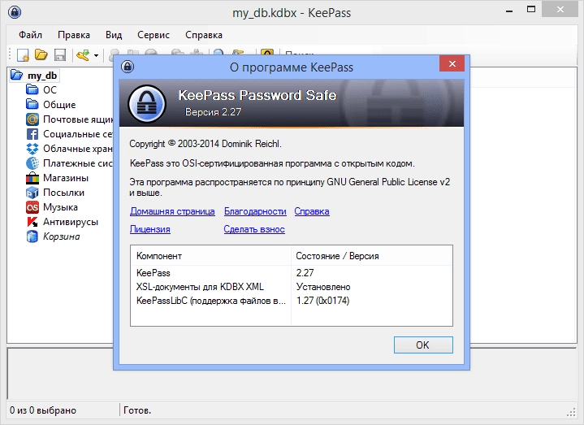Open the Справка menu

click(x=204, y=35)
